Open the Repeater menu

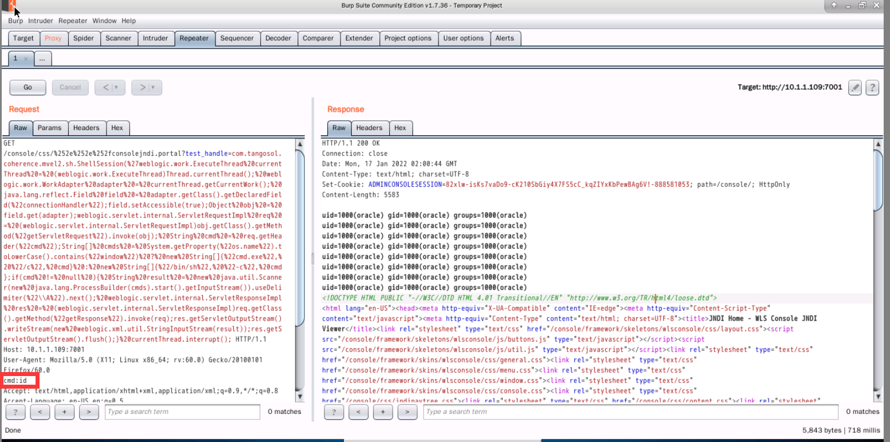point(73,21)
